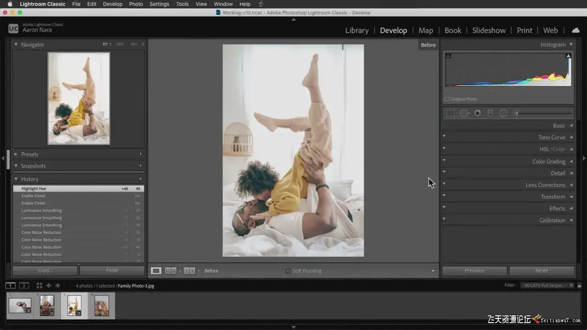The width and height of the screenshot is (587, 330).
Task: Toggle the filter switch at filmstrip right
Action: pos(579,286)
